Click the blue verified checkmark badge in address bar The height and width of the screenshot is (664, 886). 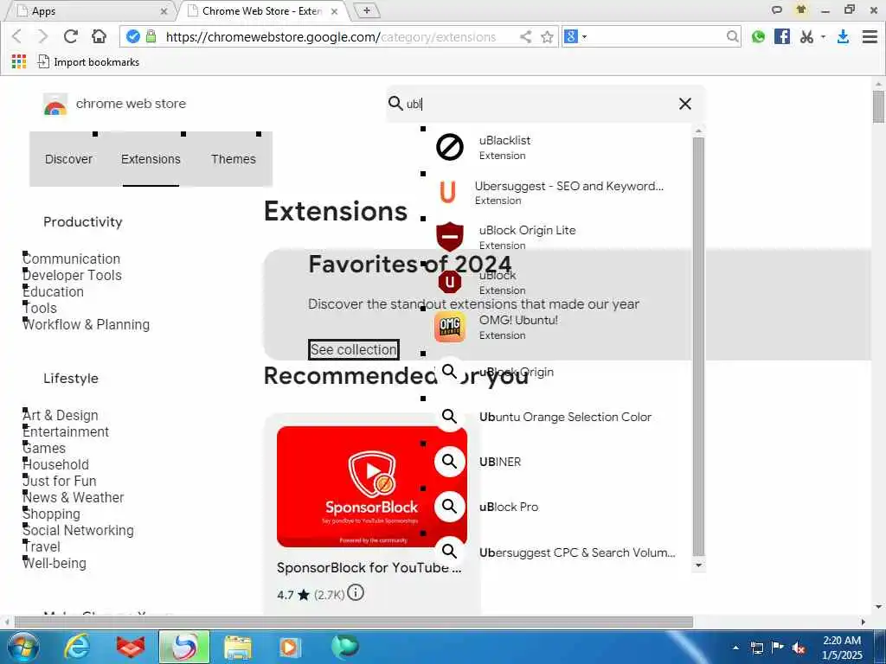(x=132, y=36)
